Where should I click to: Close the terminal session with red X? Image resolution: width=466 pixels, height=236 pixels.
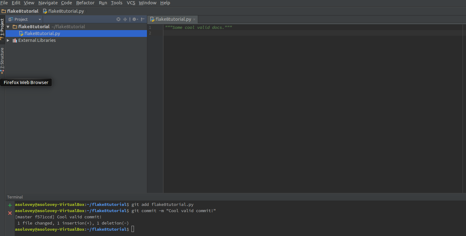coord(10,213)
